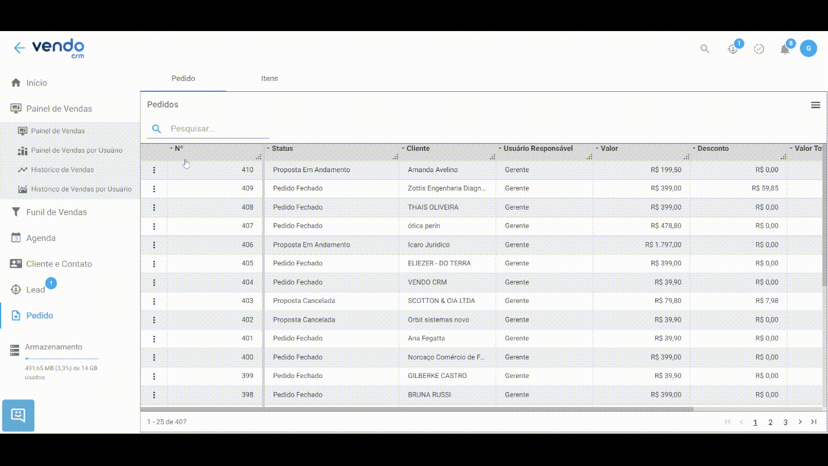
Task: Go to page 2 of orders
Action: (x=770, y=422)
